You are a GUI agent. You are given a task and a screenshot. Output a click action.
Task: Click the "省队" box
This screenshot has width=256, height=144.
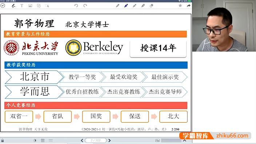click(x=57, y=116)
